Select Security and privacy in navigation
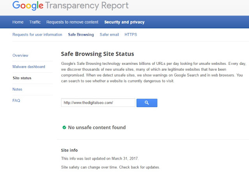 pyautogui.click(x=124, y=22)
